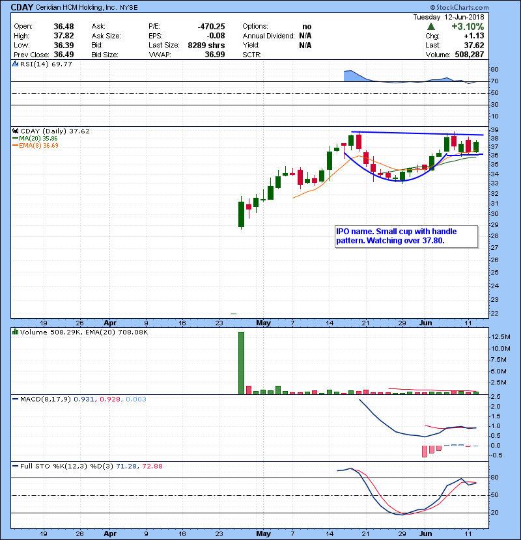The height and width of the screenshot is (540, 521).
Task: Click the High value 37.82
Action: [64, 36]
